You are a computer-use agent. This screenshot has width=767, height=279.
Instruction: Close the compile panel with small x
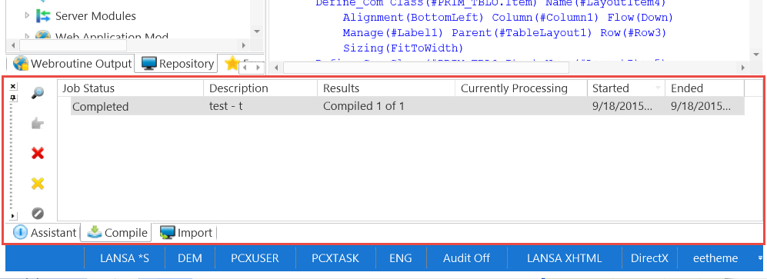(x=13, y=87)
